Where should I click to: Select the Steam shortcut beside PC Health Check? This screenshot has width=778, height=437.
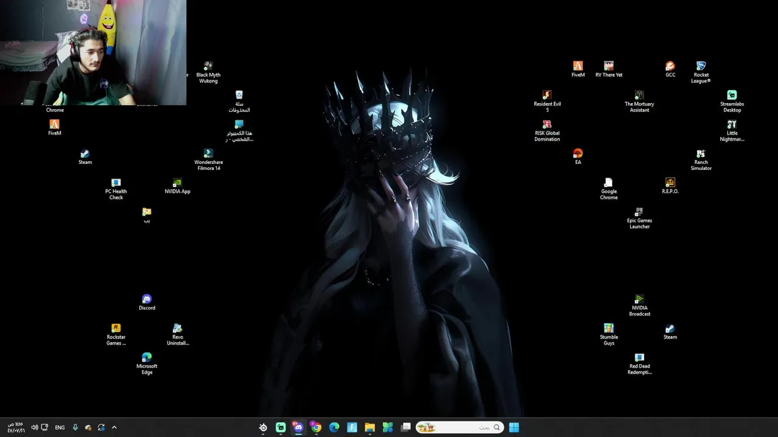(x=85, y=157)
